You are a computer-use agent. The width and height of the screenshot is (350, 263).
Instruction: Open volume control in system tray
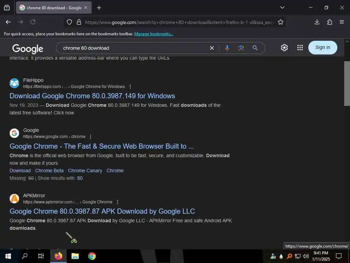point(306,256)
